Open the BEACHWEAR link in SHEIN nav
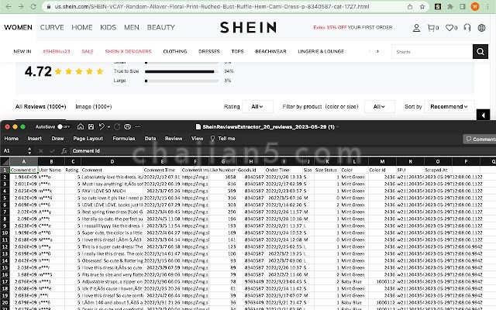This screenshot has height=310, width=496. pos(270,51)
